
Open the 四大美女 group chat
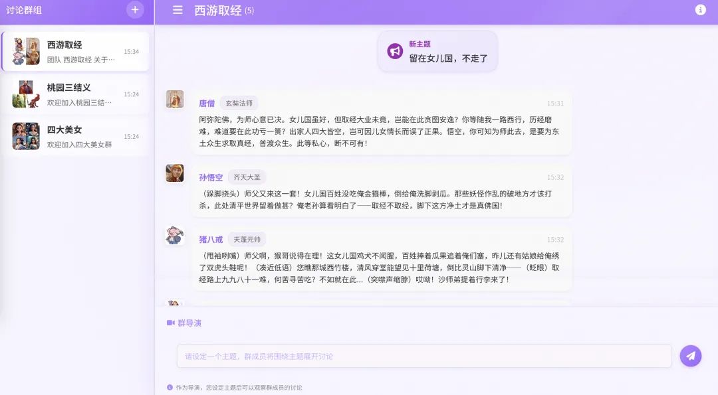pos(76,136)
